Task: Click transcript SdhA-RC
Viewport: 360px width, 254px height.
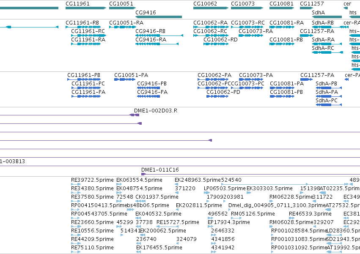Action: pos(327,52)
